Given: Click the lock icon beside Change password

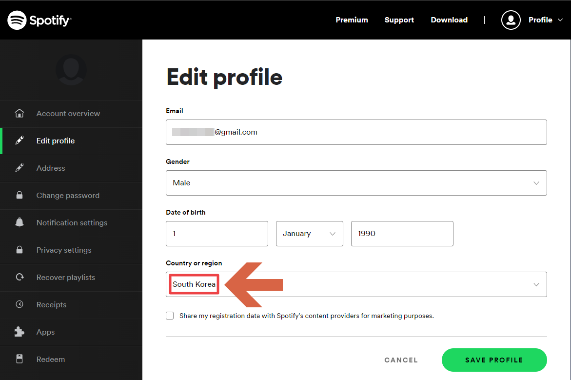Looking at the screenshot, I should point(20,195).
